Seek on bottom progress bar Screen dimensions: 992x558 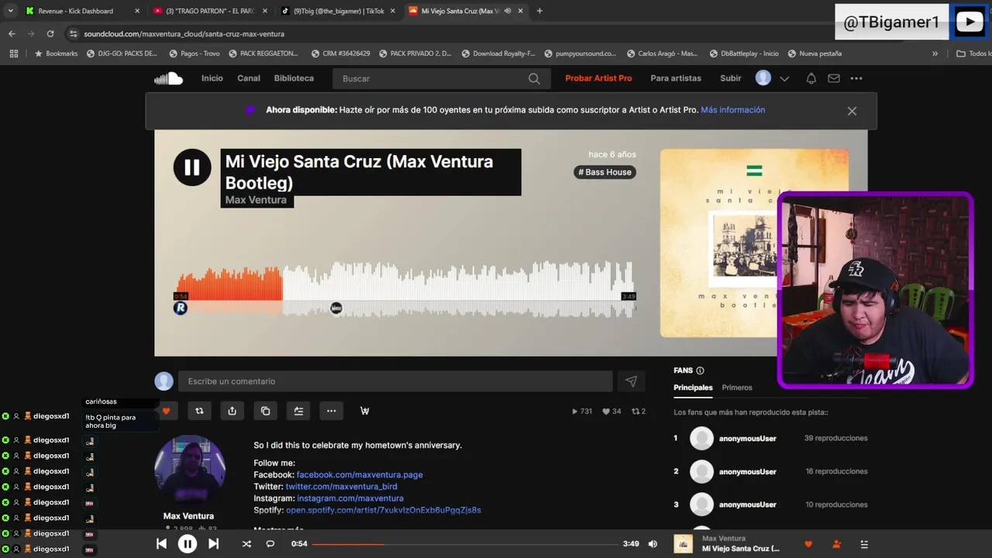465,544
